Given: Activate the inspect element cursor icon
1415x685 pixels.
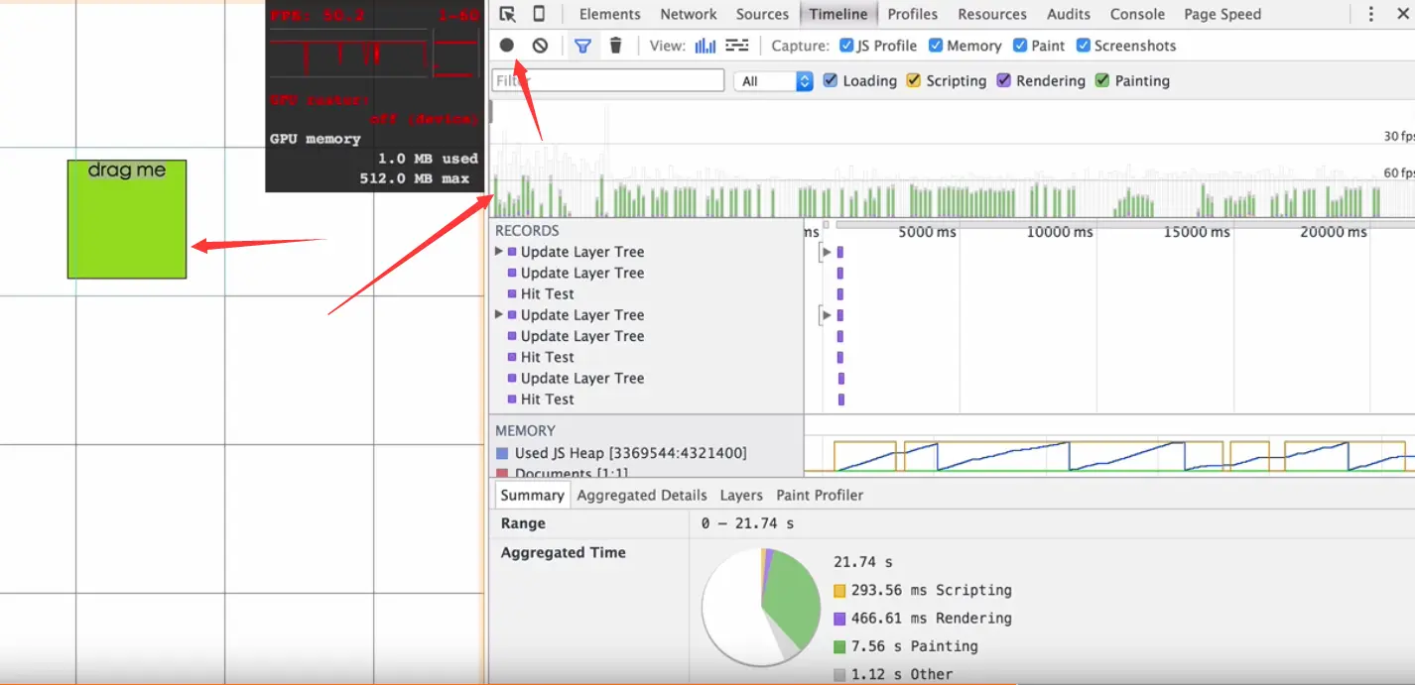Looking at the screenshot, I should 507,14.
